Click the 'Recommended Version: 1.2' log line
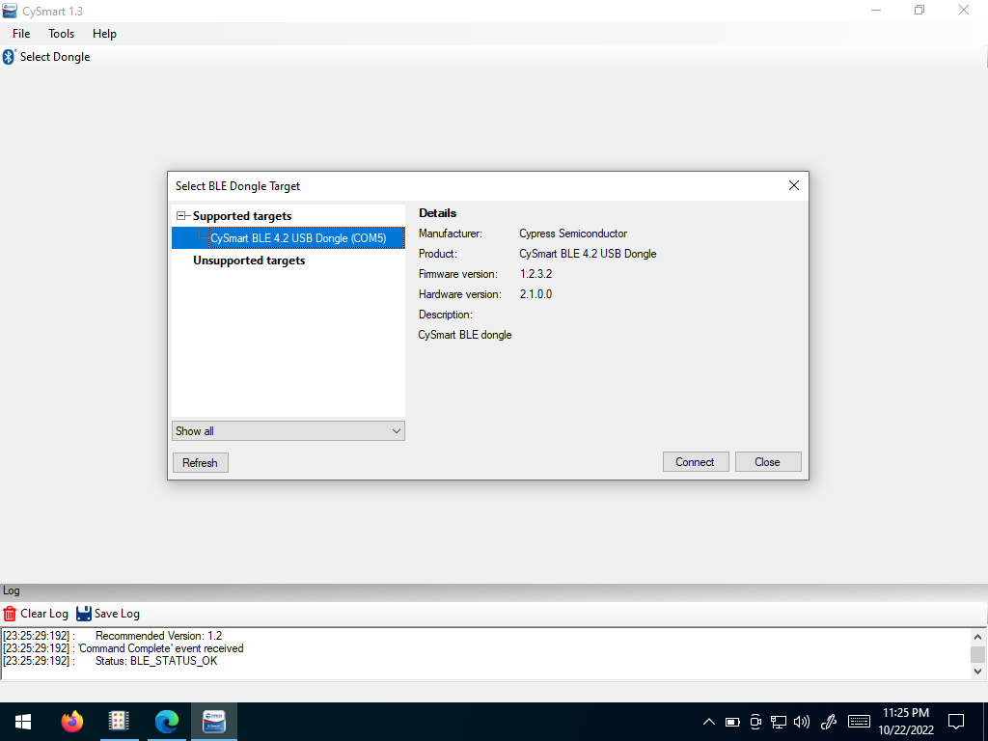The height and width of the screenshot is (741, 988). click(159, 636)
